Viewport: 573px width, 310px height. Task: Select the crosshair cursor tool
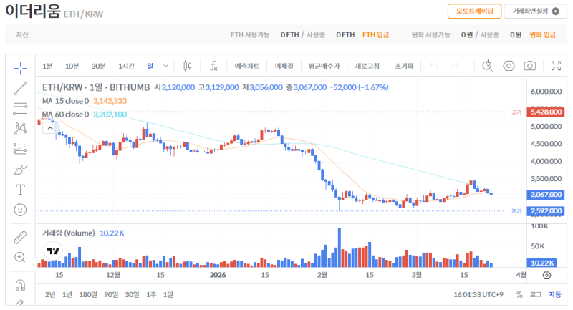click(x=21, y=68)
